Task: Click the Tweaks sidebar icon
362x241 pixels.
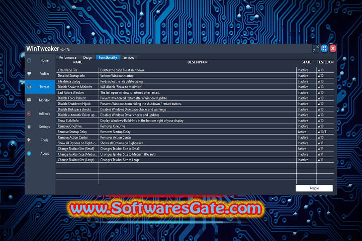Action: [29, 87]
